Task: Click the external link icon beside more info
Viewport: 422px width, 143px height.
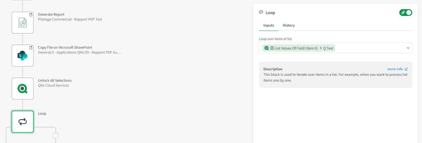Action: (x=406, y=69)
